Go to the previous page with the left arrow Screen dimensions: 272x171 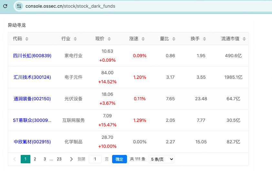click(x=15, y=159)
